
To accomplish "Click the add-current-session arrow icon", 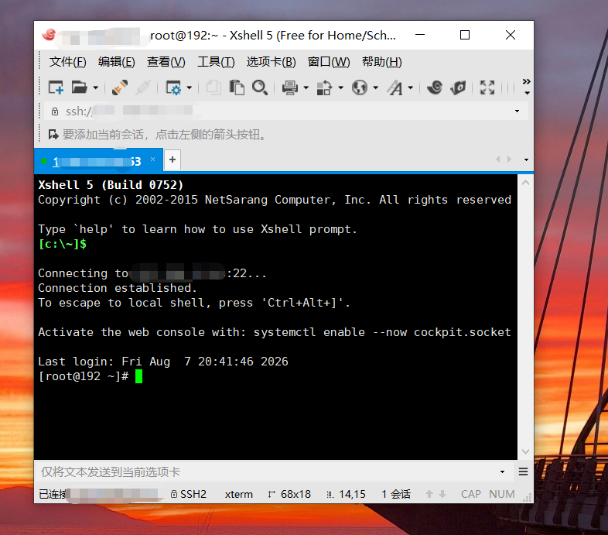I will pyautogui.click(x=53, y=135).
